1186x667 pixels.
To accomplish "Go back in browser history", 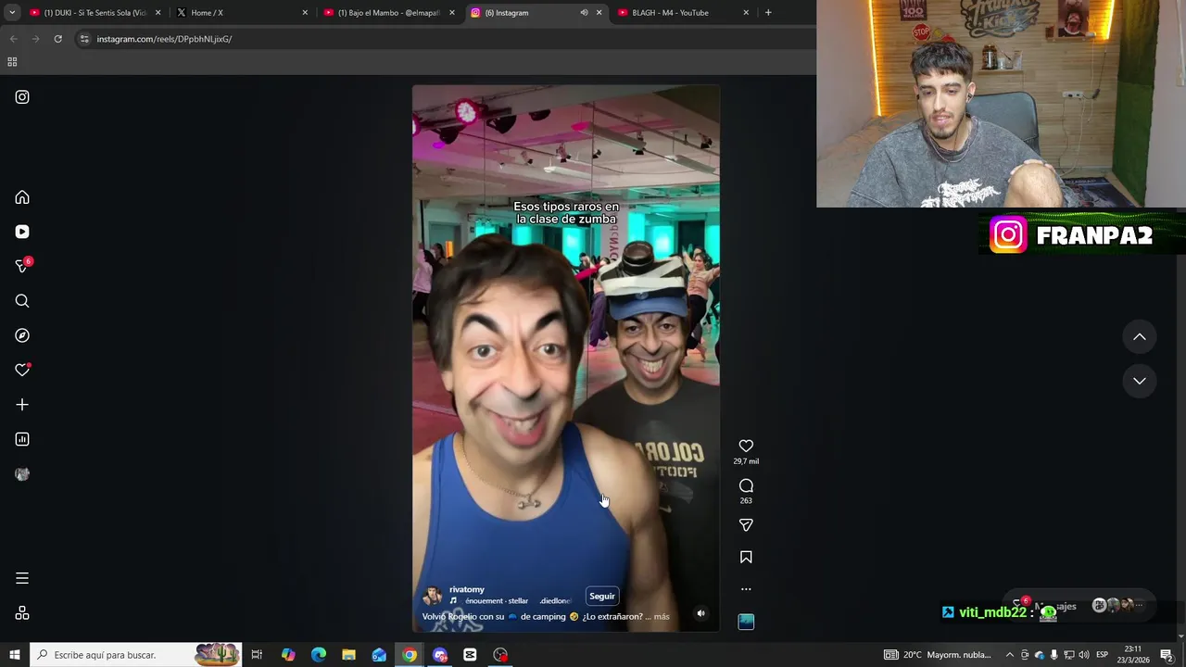I will pyautogui.click(x=13, y=39).
